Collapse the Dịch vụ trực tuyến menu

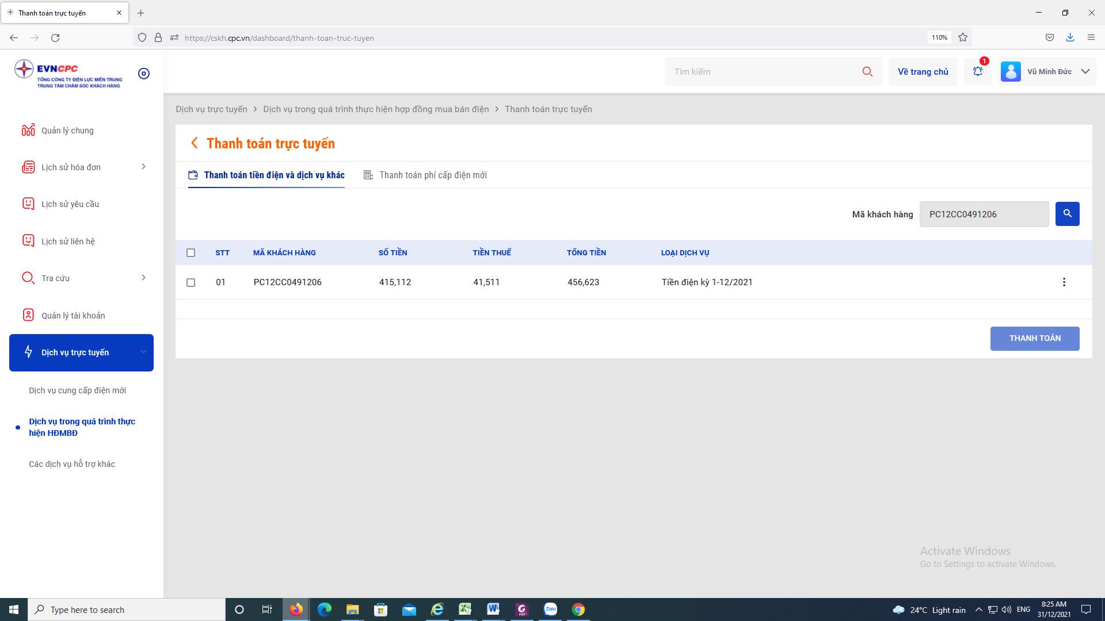pos(143,352)
